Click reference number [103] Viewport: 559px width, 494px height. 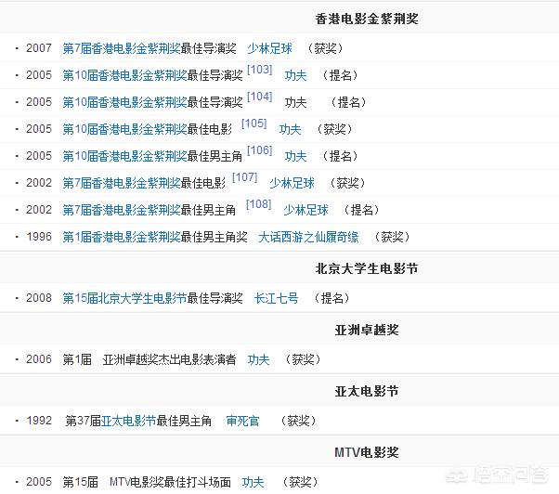tap(260, 70)
